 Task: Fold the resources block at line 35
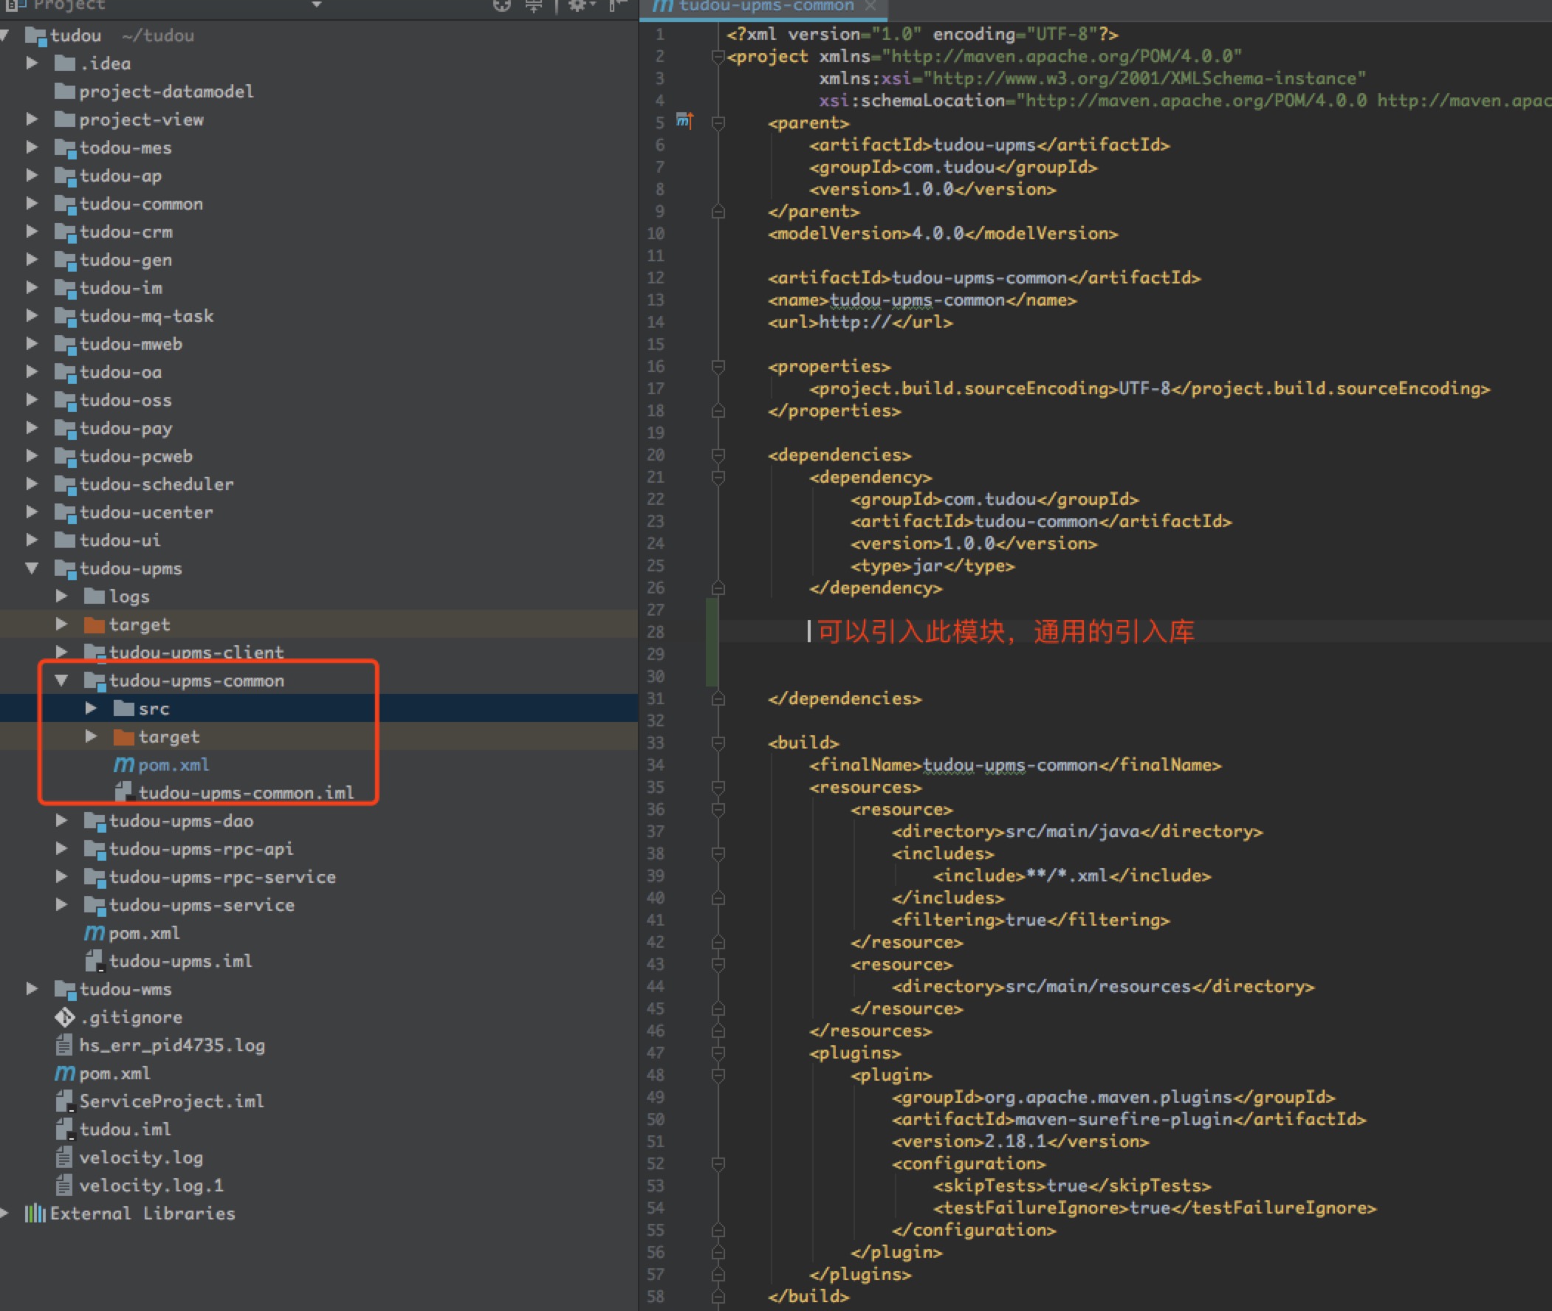[x=718, y=787]
